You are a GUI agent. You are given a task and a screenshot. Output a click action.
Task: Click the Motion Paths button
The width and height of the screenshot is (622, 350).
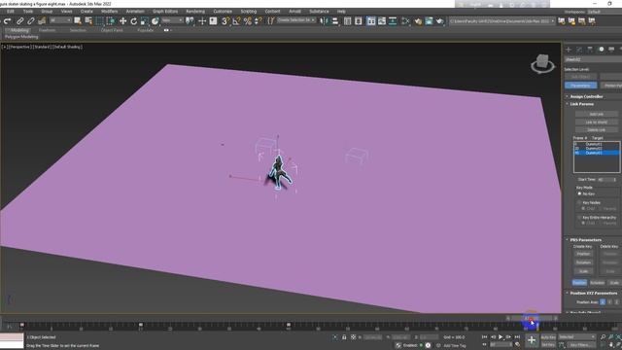click(611, 86)
